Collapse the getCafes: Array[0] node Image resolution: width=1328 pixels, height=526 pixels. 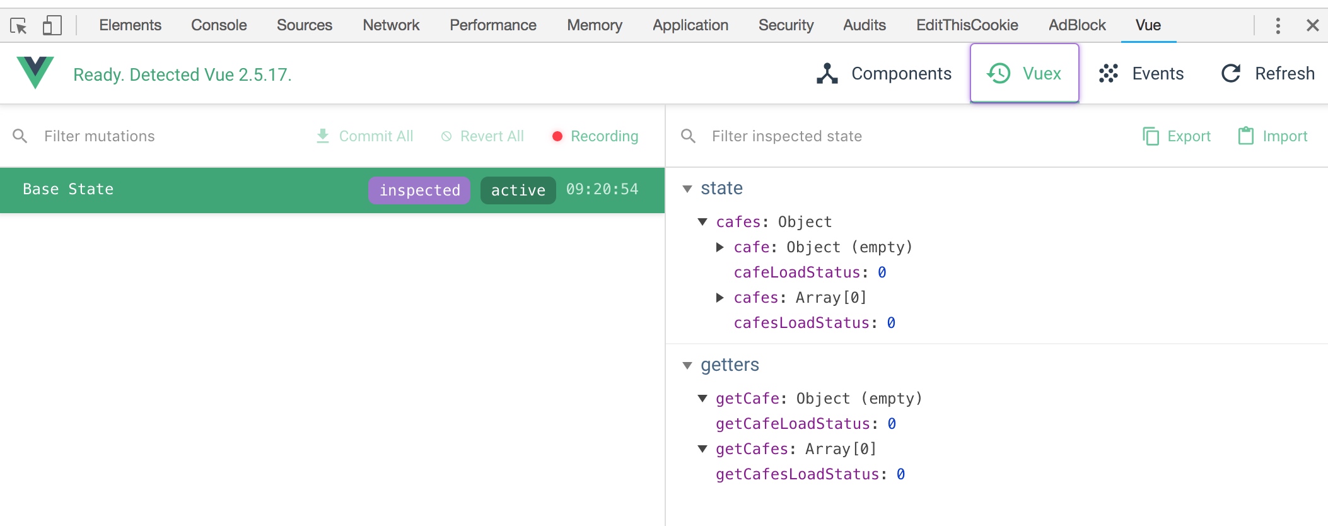pyautogui.click(x=702, y=448)
